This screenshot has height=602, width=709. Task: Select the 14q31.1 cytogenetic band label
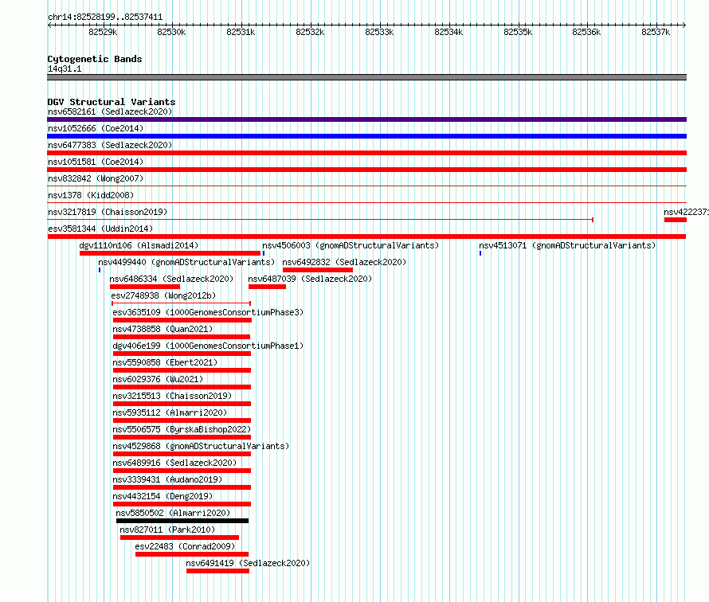tap(65, 68)
